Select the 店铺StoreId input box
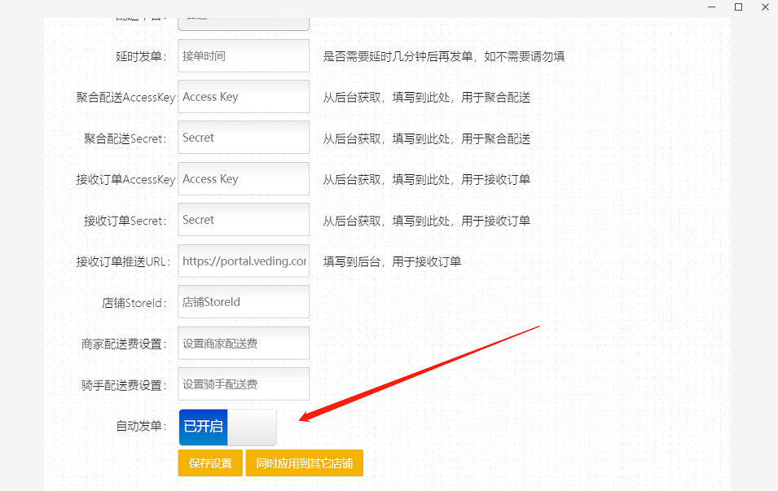 pyautogui.click(x=244, y=302)
